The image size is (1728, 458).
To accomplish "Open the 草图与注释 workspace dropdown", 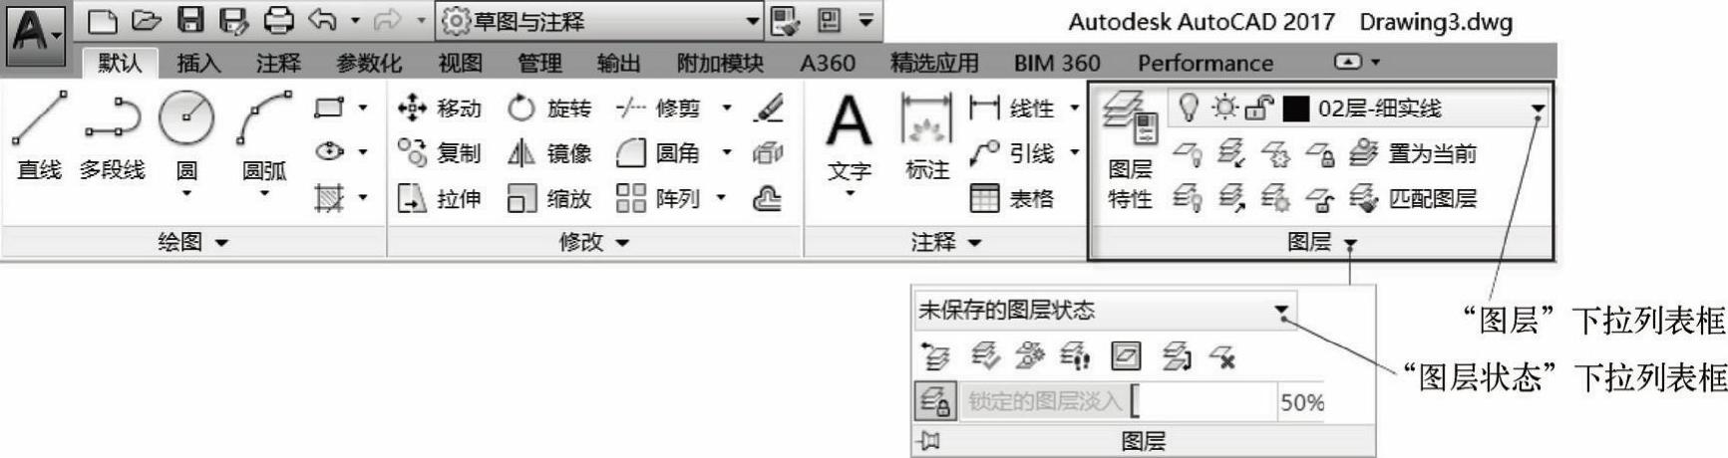I will point(600,21).
